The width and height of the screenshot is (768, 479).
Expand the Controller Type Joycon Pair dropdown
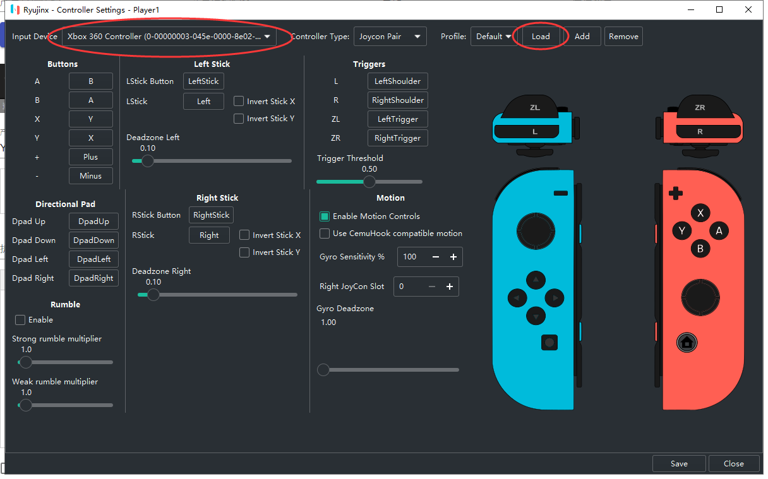pyautogui.click(x=390, y=37)
